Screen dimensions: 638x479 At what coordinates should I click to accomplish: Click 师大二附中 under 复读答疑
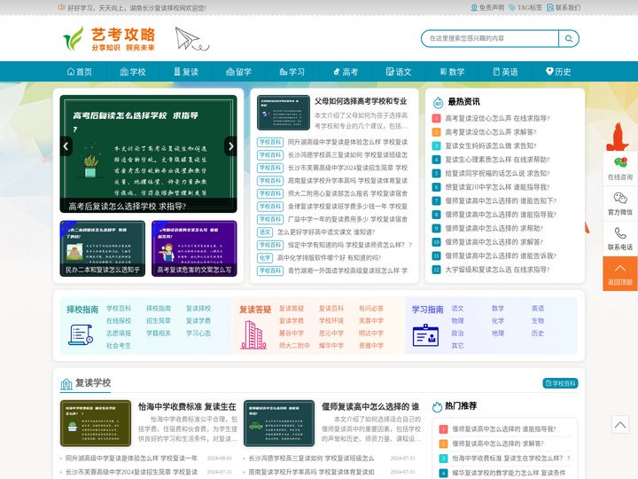tap(294, 346)
